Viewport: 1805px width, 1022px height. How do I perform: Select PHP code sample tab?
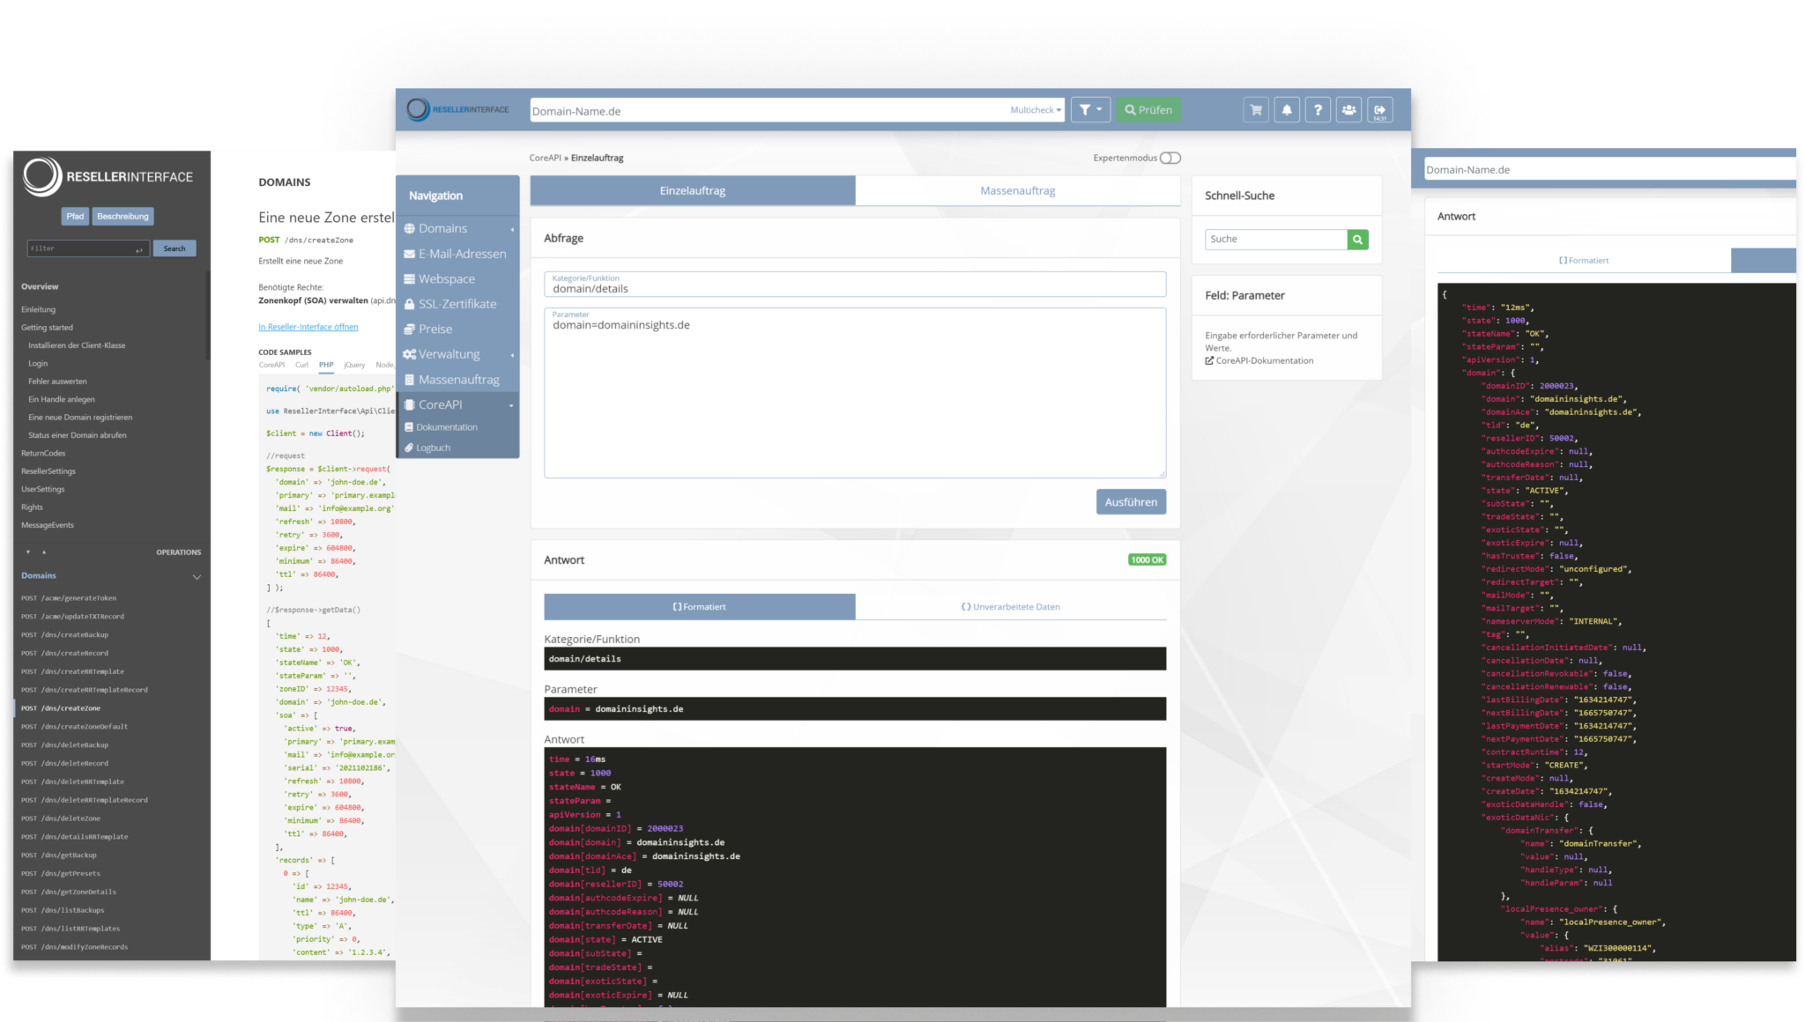point(326,365)
